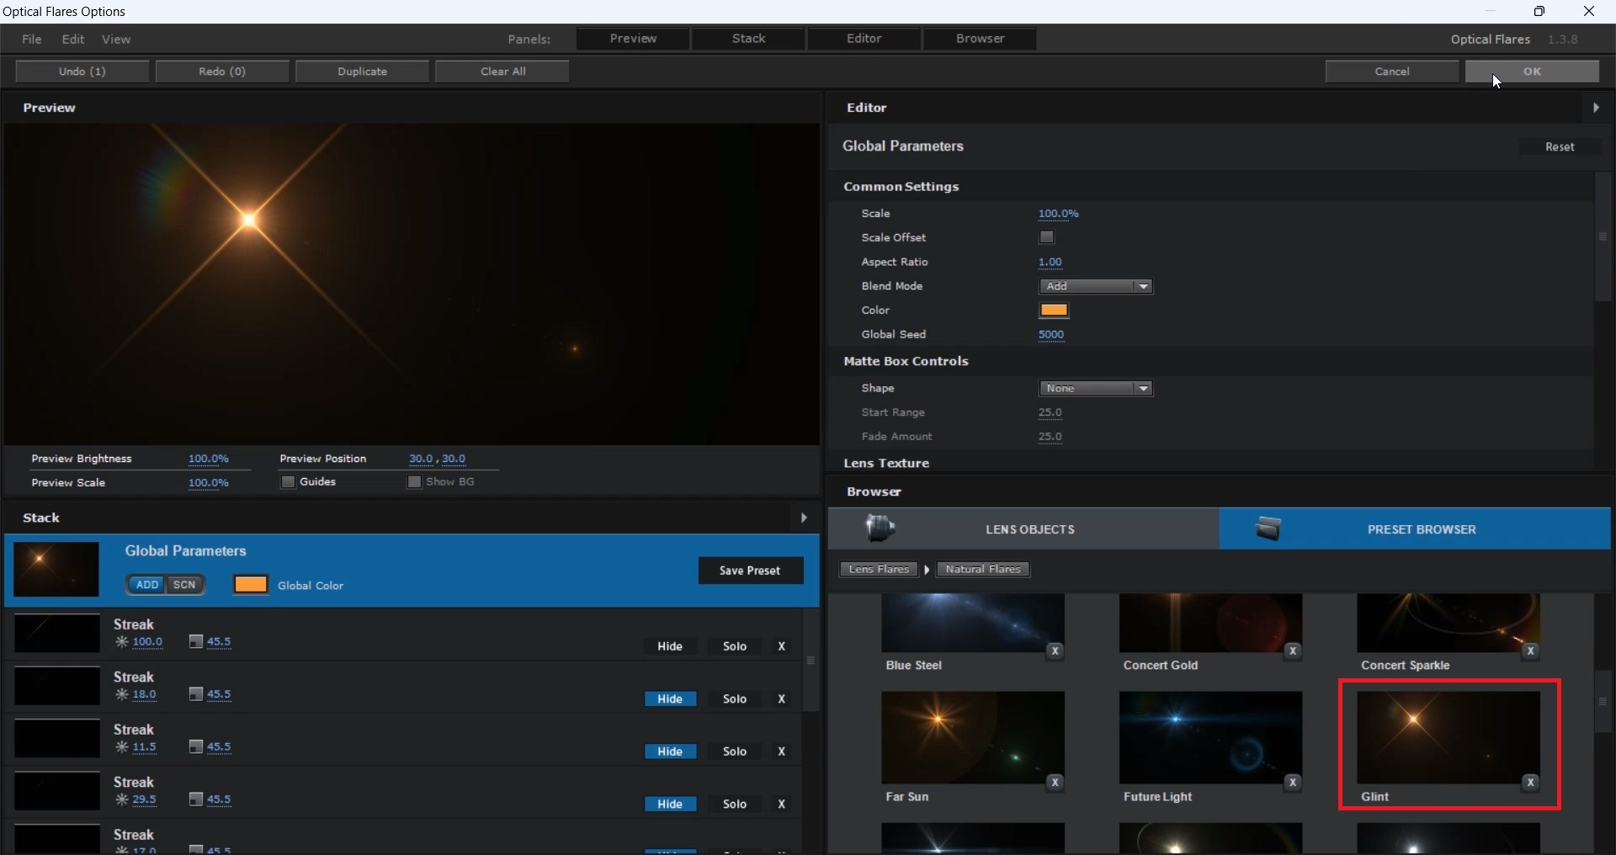
Task: Click the Preview Brightness value 100.0%
Action: [209, 459]
